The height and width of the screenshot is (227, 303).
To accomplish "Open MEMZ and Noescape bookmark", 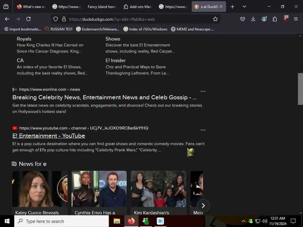I will tap(192, 29).
